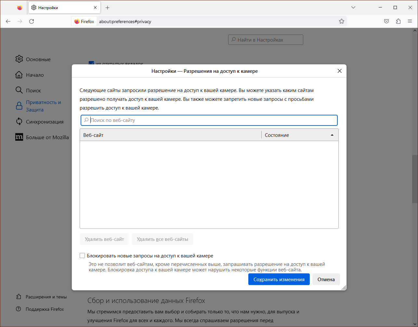Open the Основные settings section

point(38,59)
